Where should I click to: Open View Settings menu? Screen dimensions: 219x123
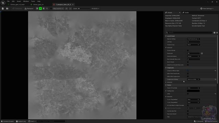[207, 9]
